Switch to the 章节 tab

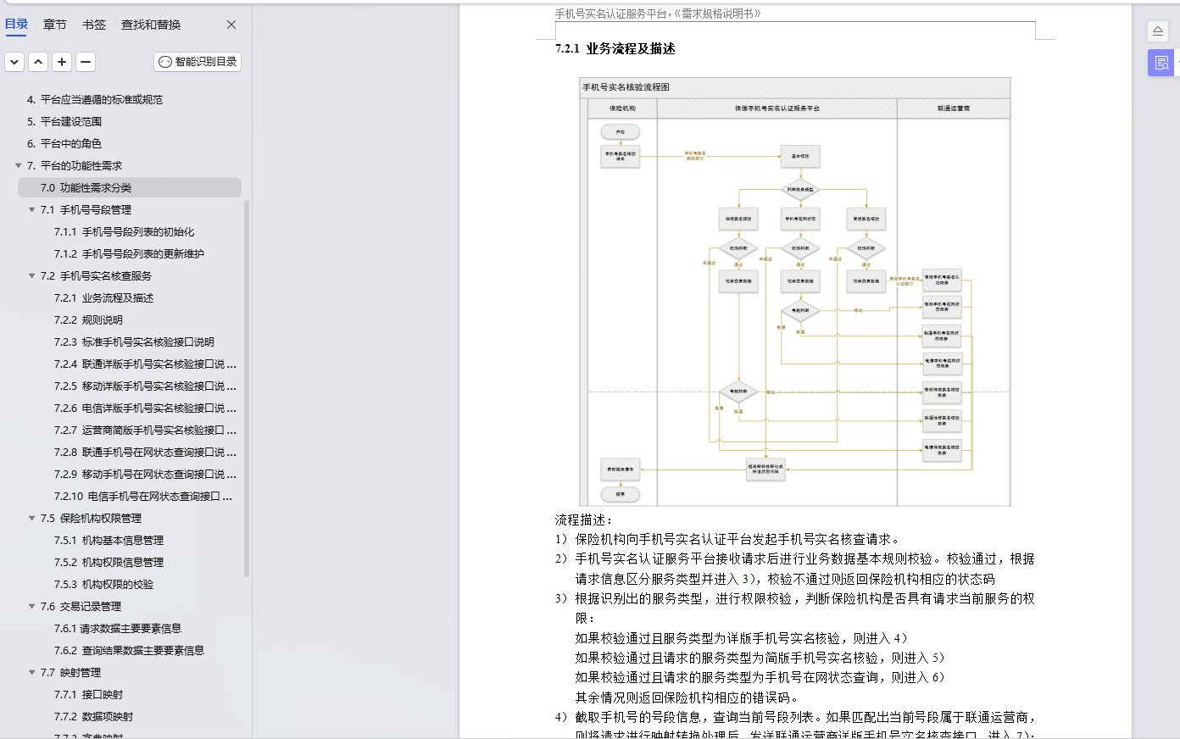(55, 25)
